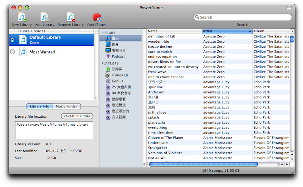303x187 pixels.
Task: Open the iTunes DJ playlist
Action: tap(120, 75)
